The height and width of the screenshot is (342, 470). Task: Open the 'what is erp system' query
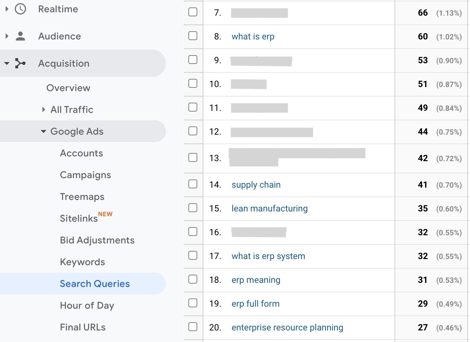pos(268,256)
